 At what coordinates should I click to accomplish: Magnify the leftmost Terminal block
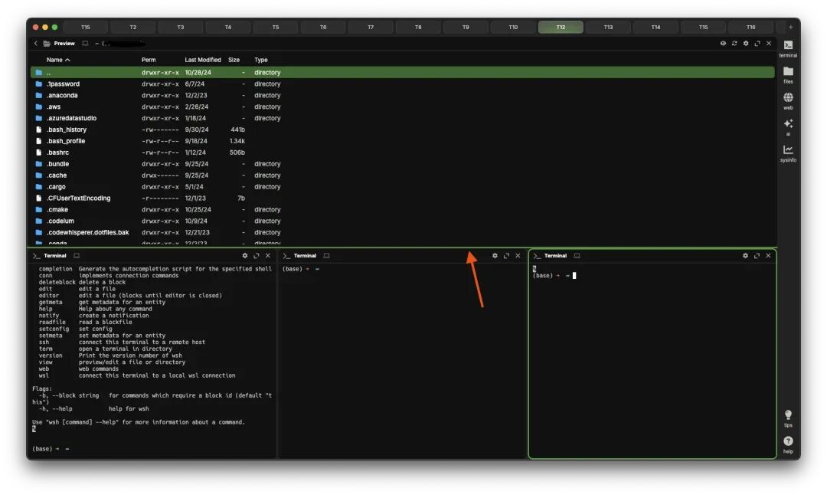[x=257, y=255]
